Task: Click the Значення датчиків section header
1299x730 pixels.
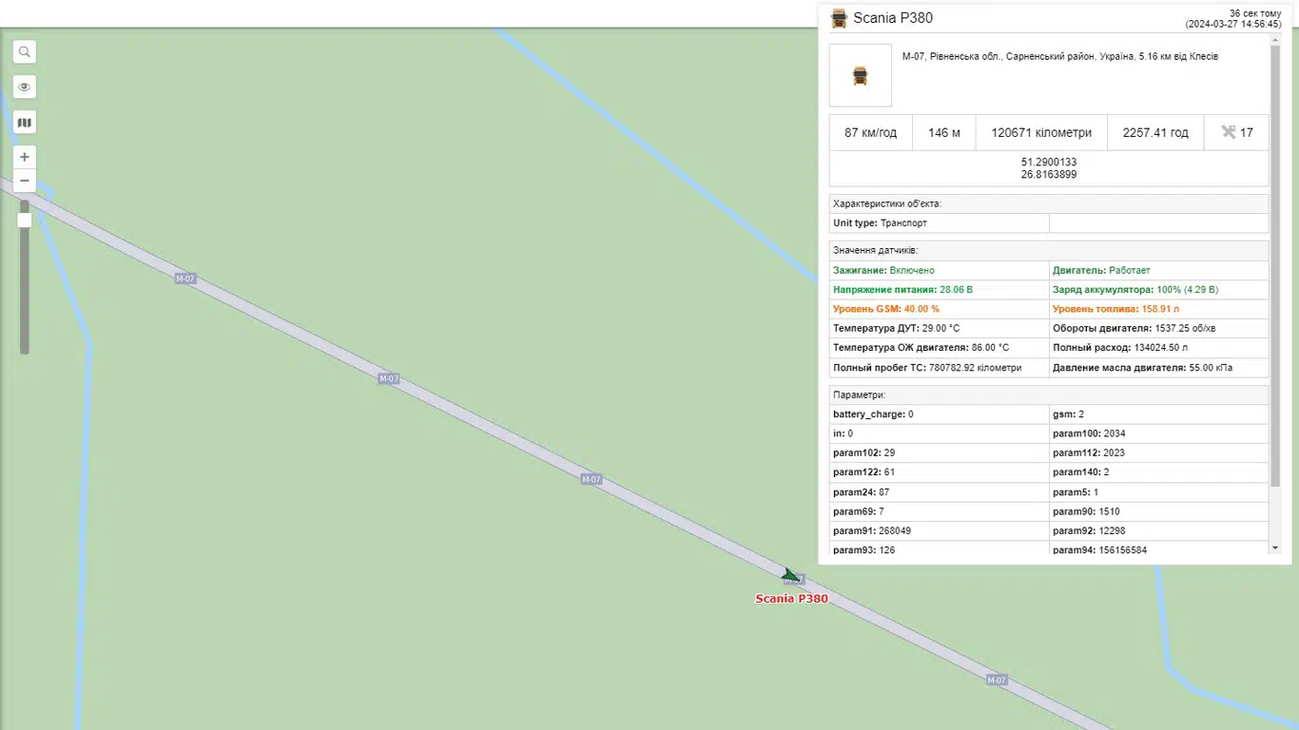Action: pos(1049,250)
